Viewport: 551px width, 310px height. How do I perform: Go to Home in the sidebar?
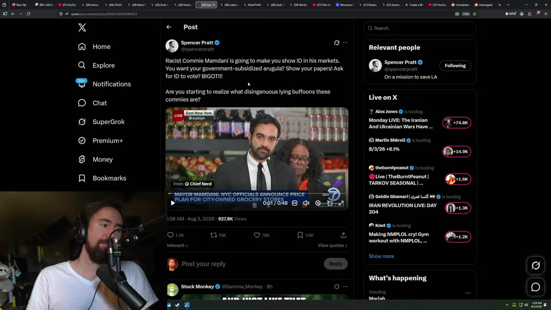click(94, 46)
